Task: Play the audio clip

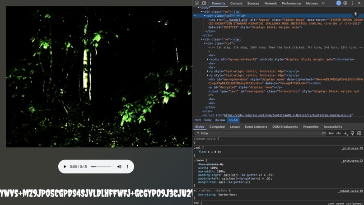Action: [x=65, y=167]
